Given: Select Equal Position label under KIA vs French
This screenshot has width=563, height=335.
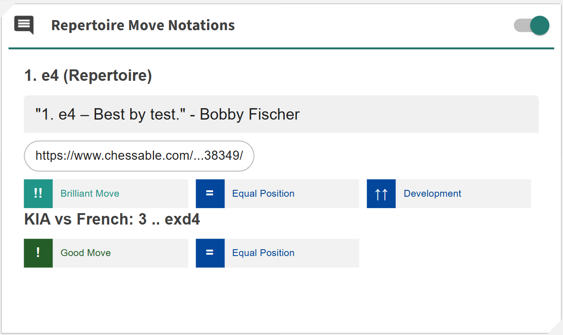Looking at the screenshot, I should point(263,253).
